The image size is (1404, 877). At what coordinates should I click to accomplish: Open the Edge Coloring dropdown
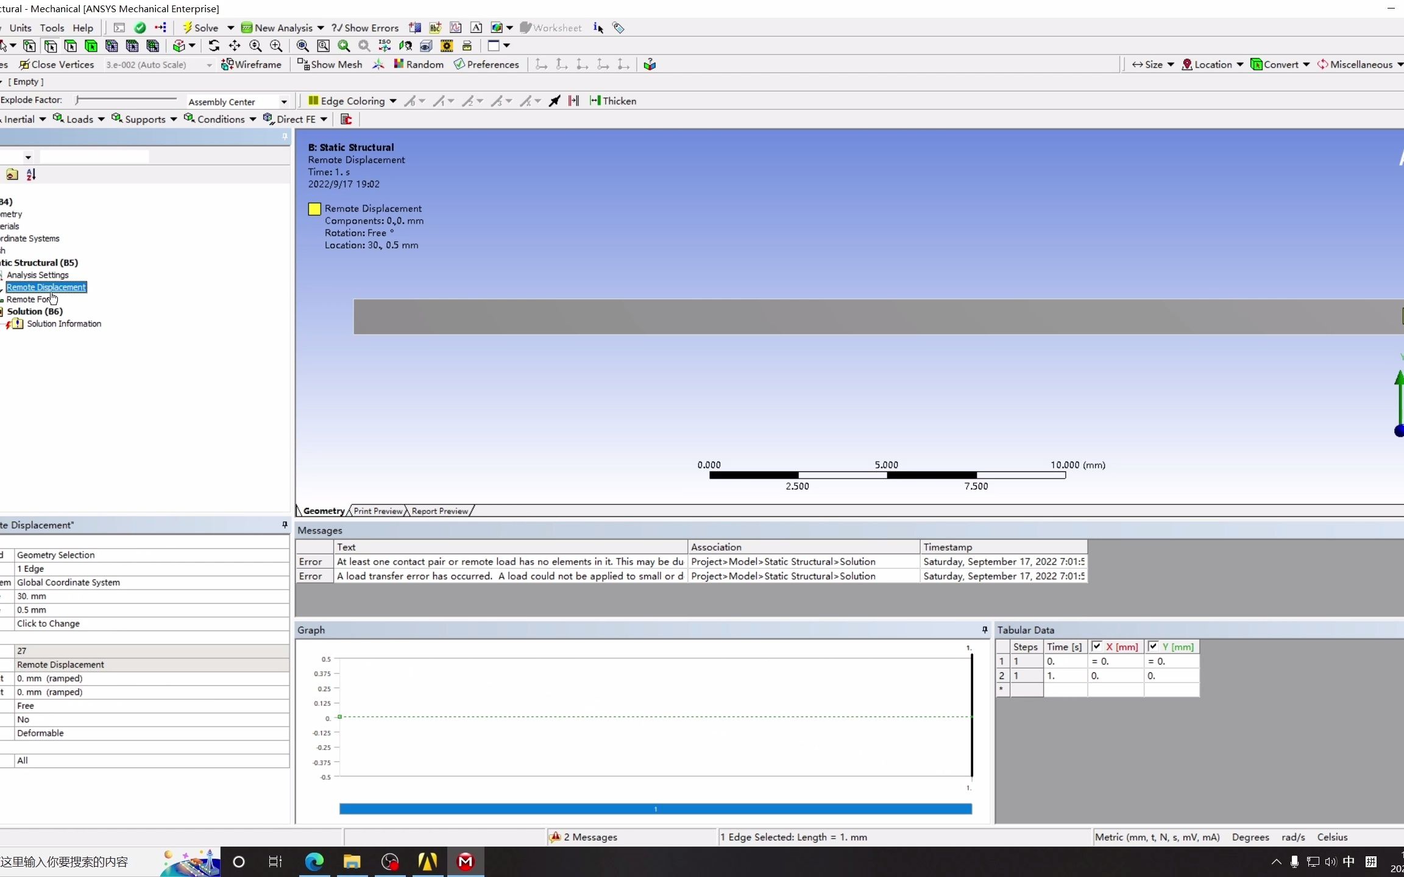click(x=394, y=100)
